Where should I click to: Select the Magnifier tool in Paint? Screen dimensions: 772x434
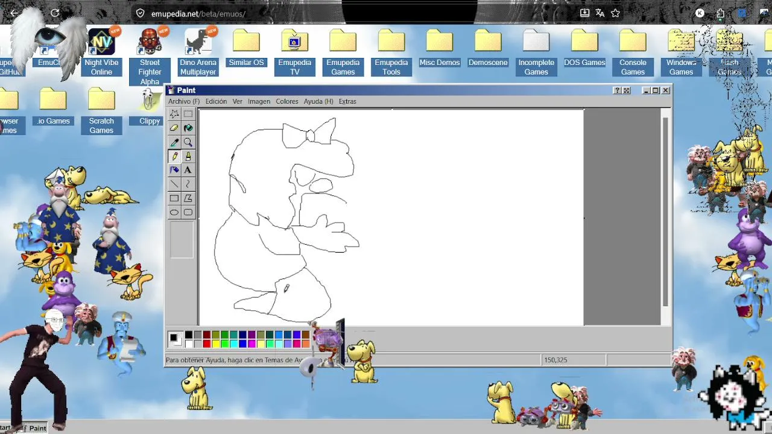tap(188, 142)
